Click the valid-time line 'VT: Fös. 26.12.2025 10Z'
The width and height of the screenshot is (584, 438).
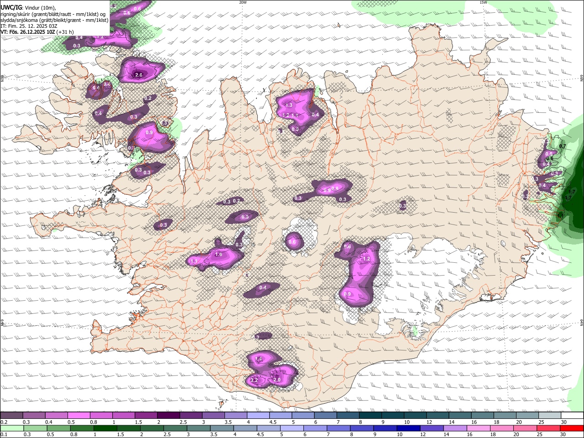[28, 32]
